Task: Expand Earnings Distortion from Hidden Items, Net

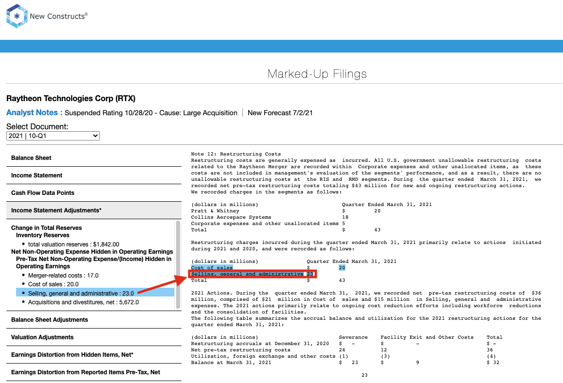Action: (x=94, y=355)
